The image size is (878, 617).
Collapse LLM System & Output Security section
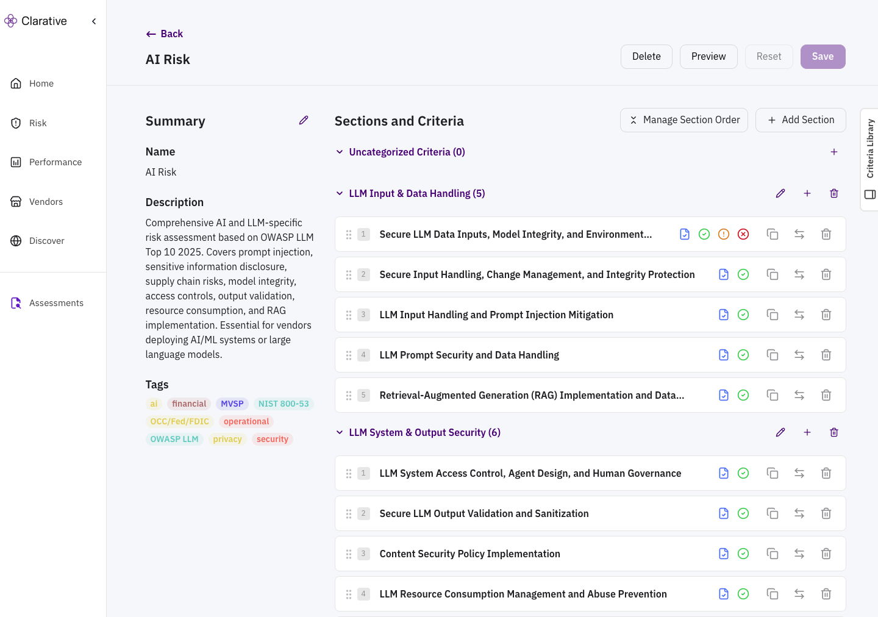340,432
